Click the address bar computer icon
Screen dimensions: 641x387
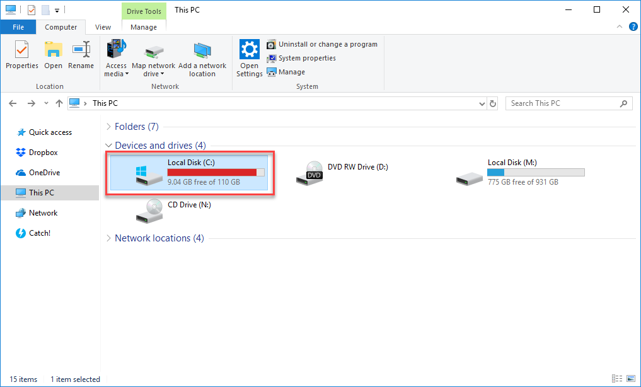(74, 103)
